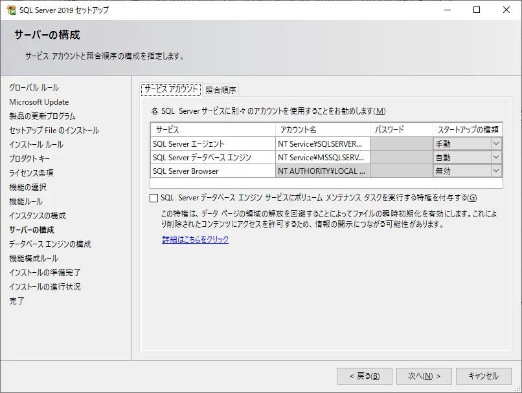Click the パスワード column header

coord(402,129)
